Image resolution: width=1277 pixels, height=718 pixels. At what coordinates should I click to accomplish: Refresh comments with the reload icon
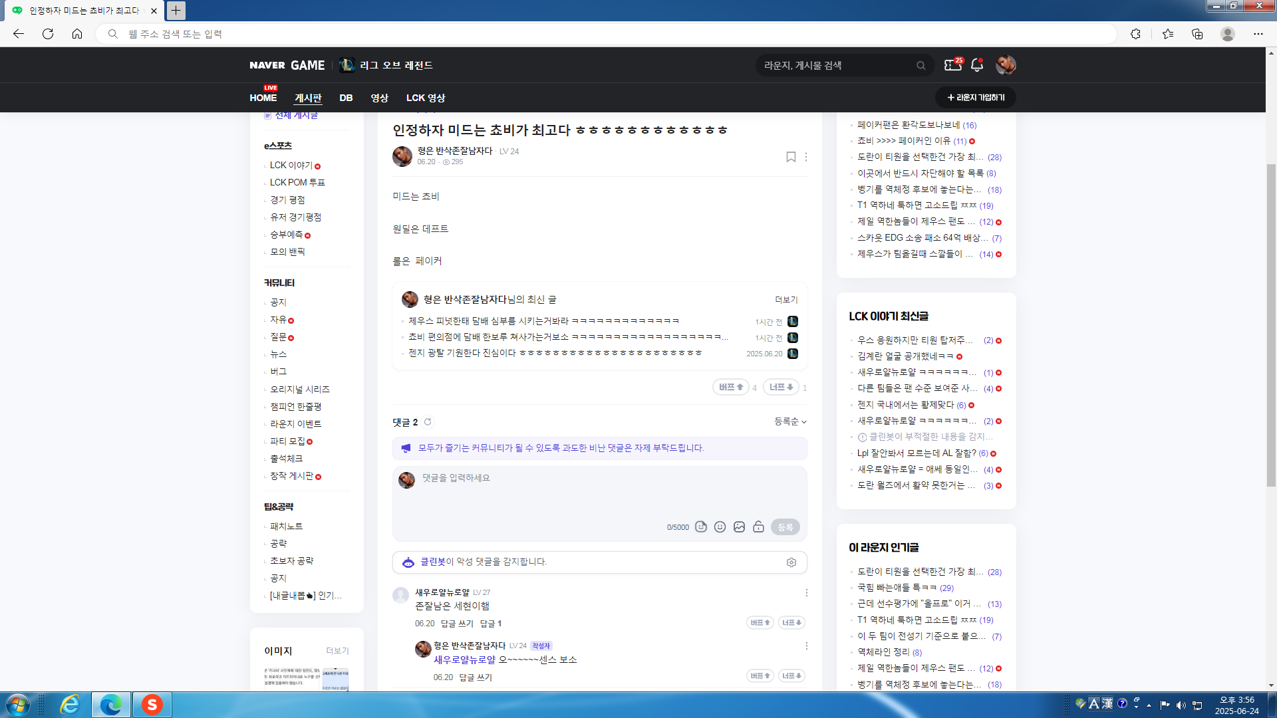tap(428, 421)
